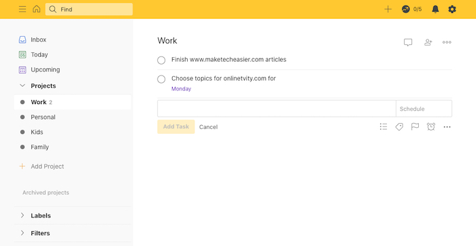
Task: Open notifications bell
Action: click(x=435, y=10)
